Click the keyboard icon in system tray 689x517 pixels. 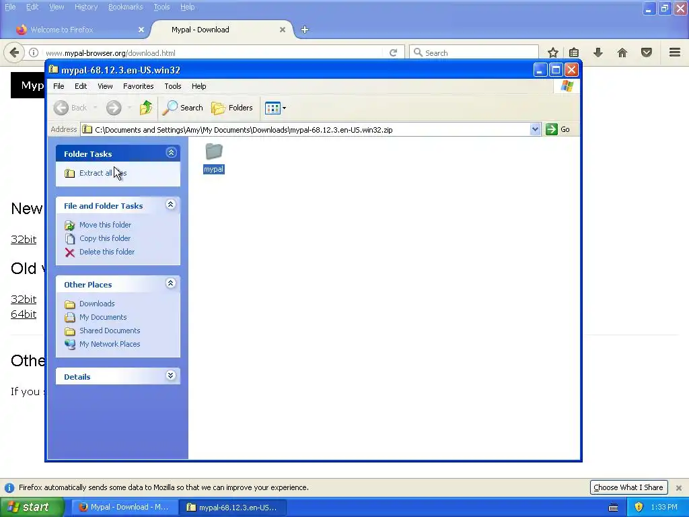click(614, 508)
